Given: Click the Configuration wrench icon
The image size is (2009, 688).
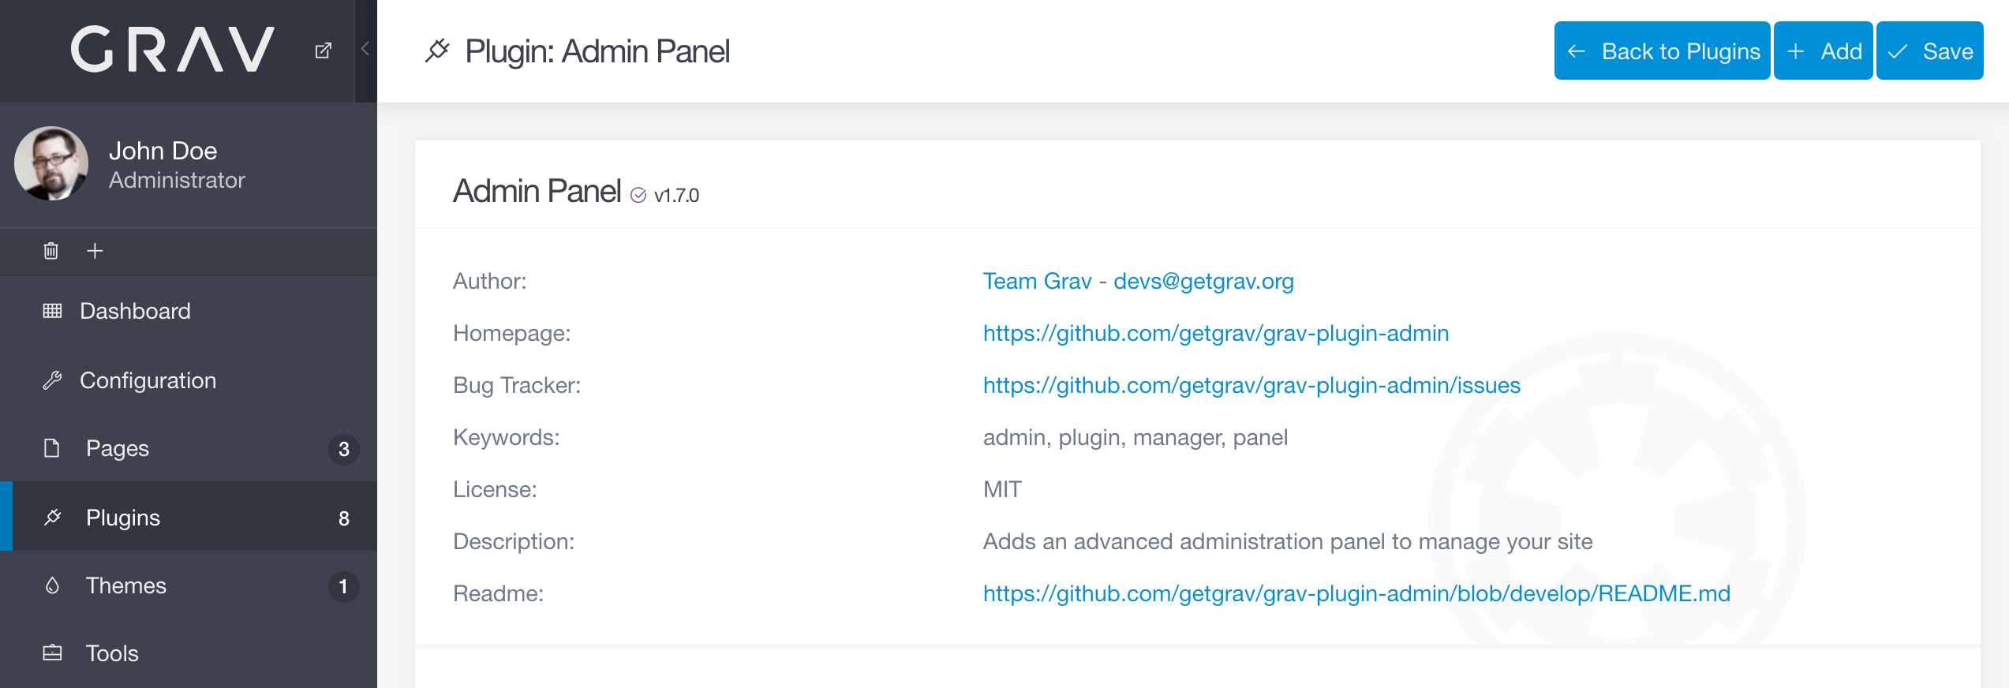Looking at the screenshot, I should click(x=51, y=380).
